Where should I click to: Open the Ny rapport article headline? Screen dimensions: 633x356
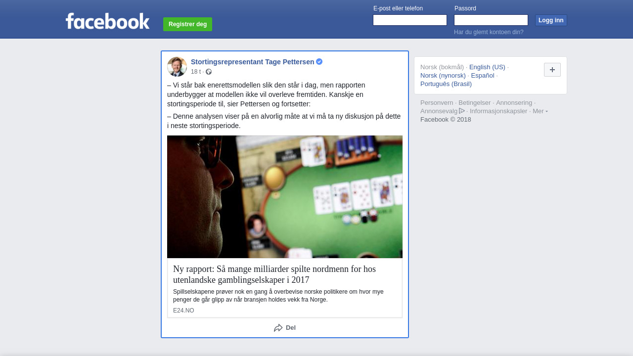pyautogui.click(x=274, y=274)
